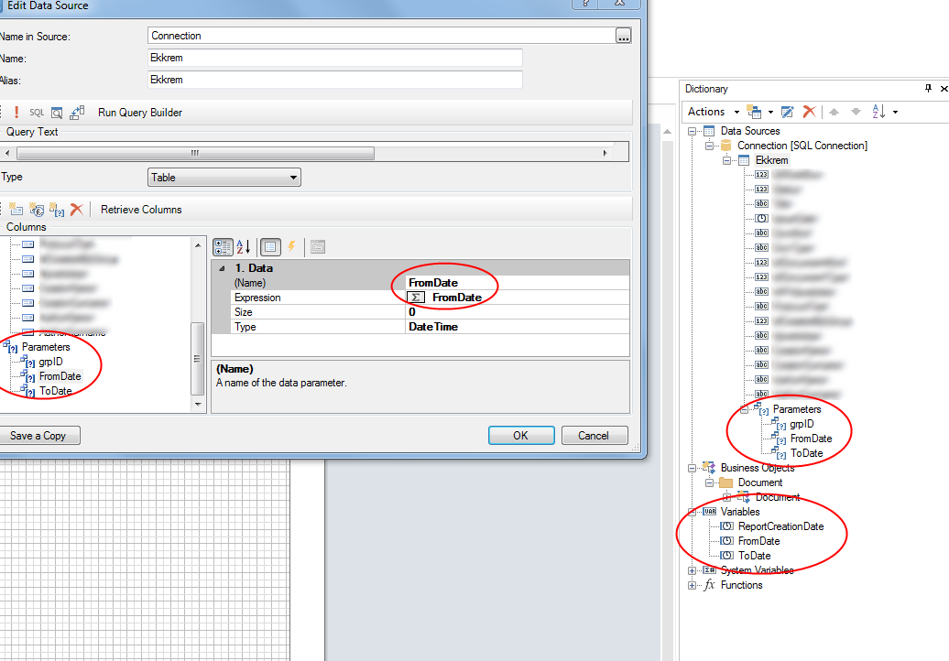The image size is (949, 661).
Task: Click the A-Z sort icon in Dictionary
Action: [878, 112]
